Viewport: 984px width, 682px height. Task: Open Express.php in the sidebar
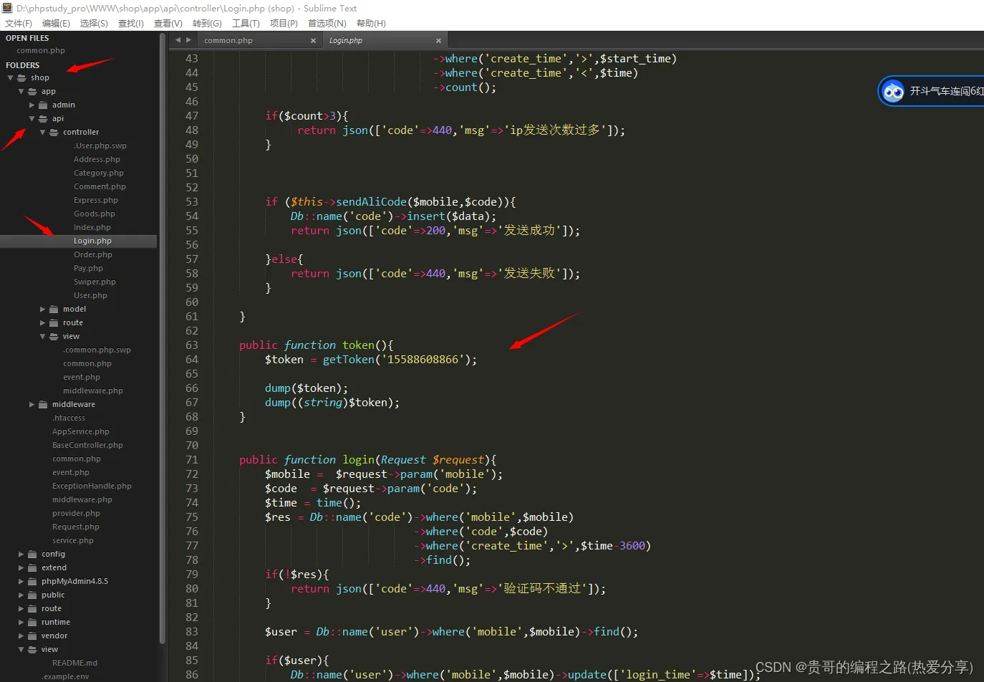[96, 200]
